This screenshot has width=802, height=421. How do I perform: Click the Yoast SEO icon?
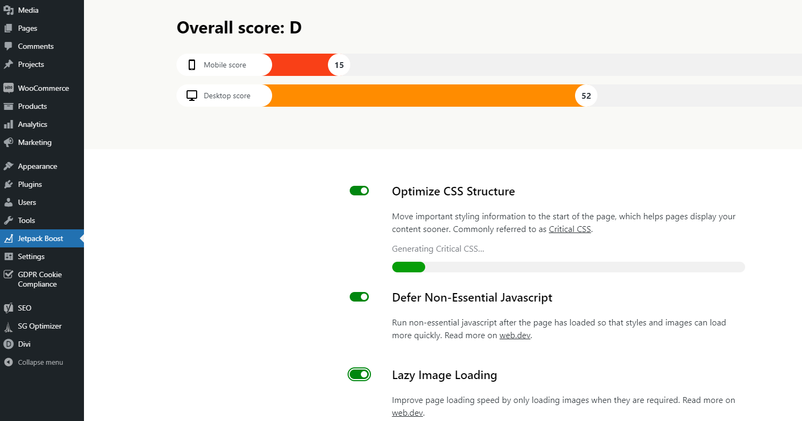8,308
